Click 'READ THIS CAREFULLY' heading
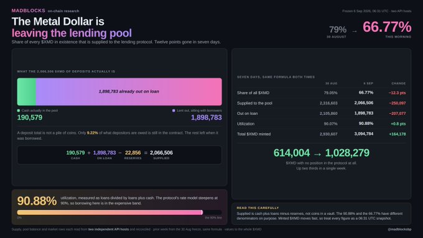Viewport: 423px width, 238px height. [x=258, y=208]
